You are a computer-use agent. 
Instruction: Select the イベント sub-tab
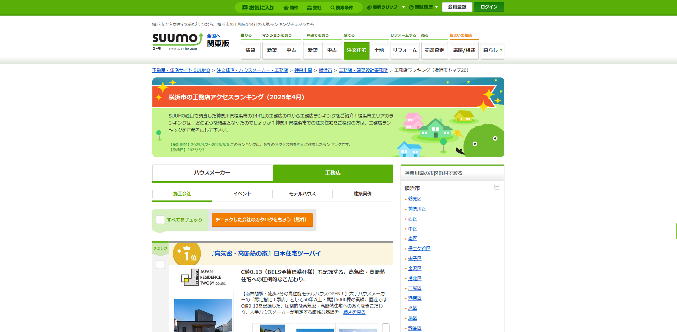tap(242, 194)
